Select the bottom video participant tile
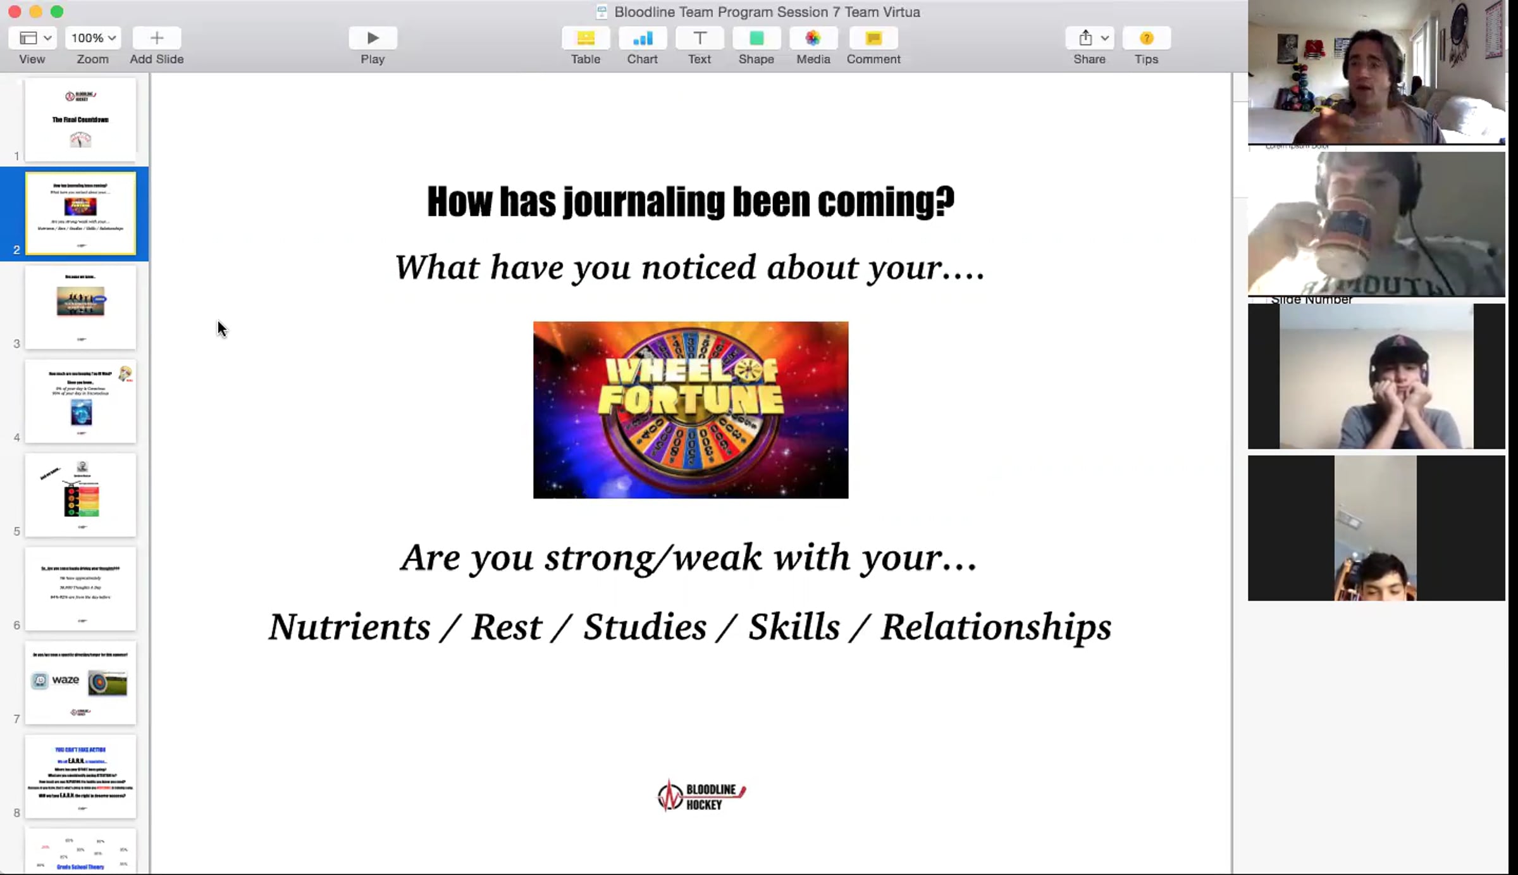 [x=1376, y=528]
